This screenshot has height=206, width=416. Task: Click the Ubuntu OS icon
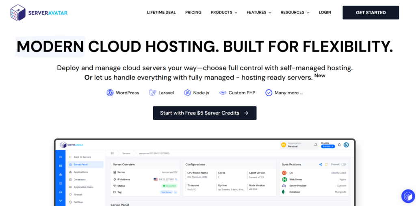284,173
